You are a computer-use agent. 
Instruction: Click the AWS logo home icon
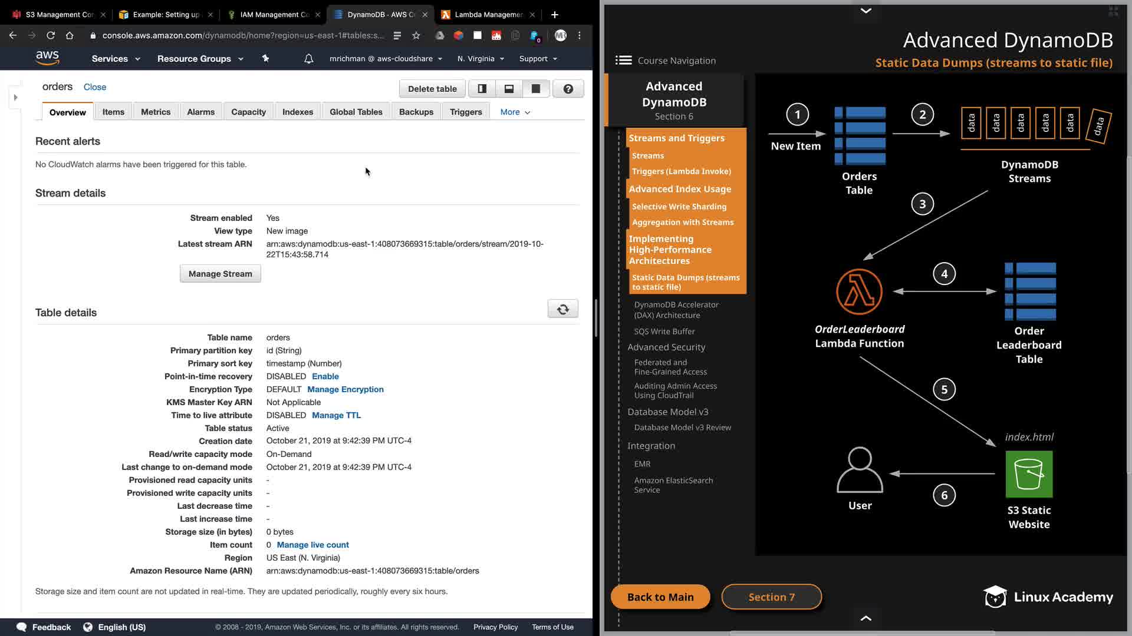(x=47, y=58)
